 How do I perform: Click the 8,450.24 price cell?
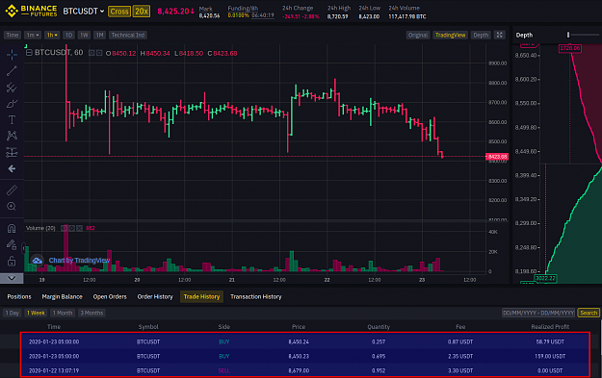tap(299, 341)
